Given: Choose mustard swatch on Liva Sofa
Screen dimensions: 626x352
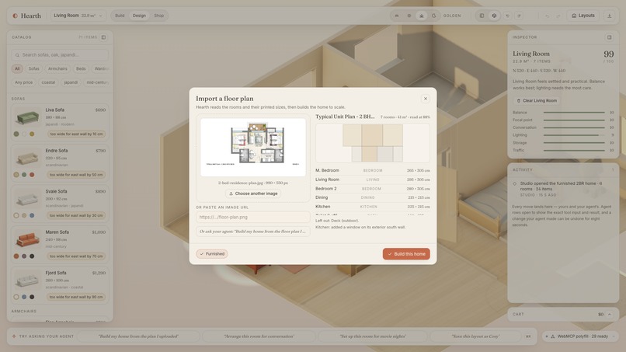Looking at the screenshot, I should coord(32,134).
